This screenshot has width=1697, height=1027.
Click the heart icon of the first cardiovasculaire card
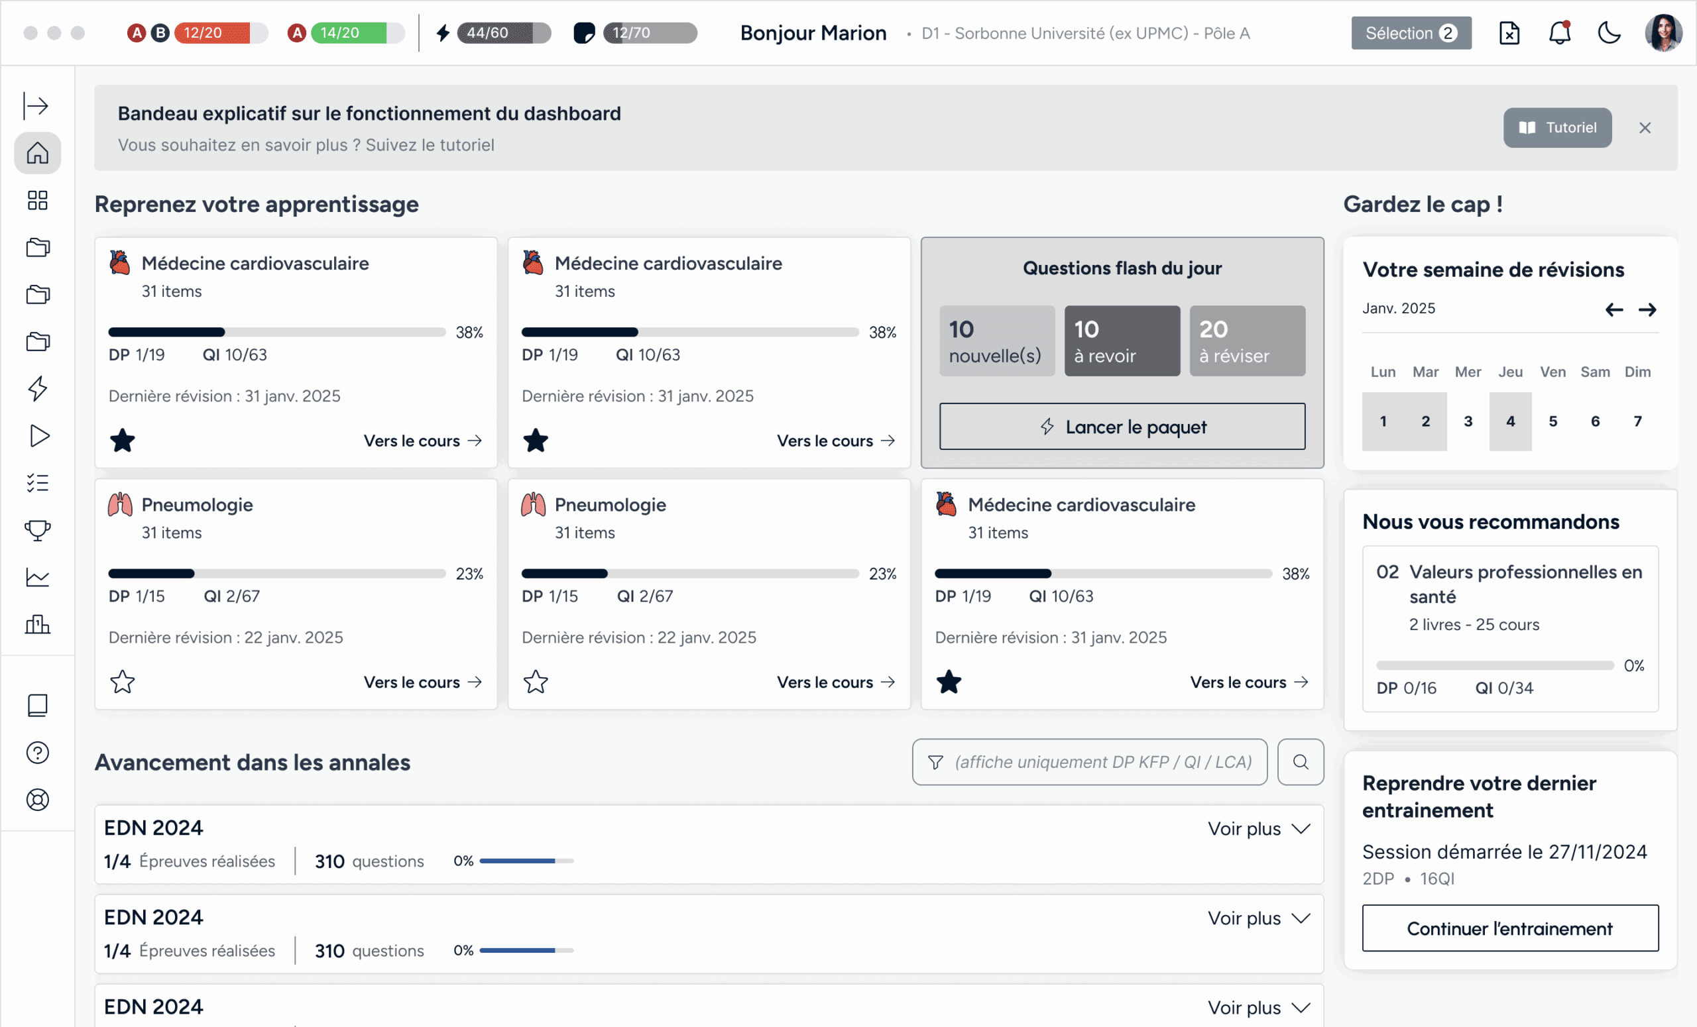[120, 262]
